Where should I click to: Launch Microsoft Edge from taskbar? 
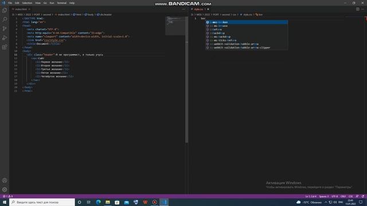(x=98, y=202)
